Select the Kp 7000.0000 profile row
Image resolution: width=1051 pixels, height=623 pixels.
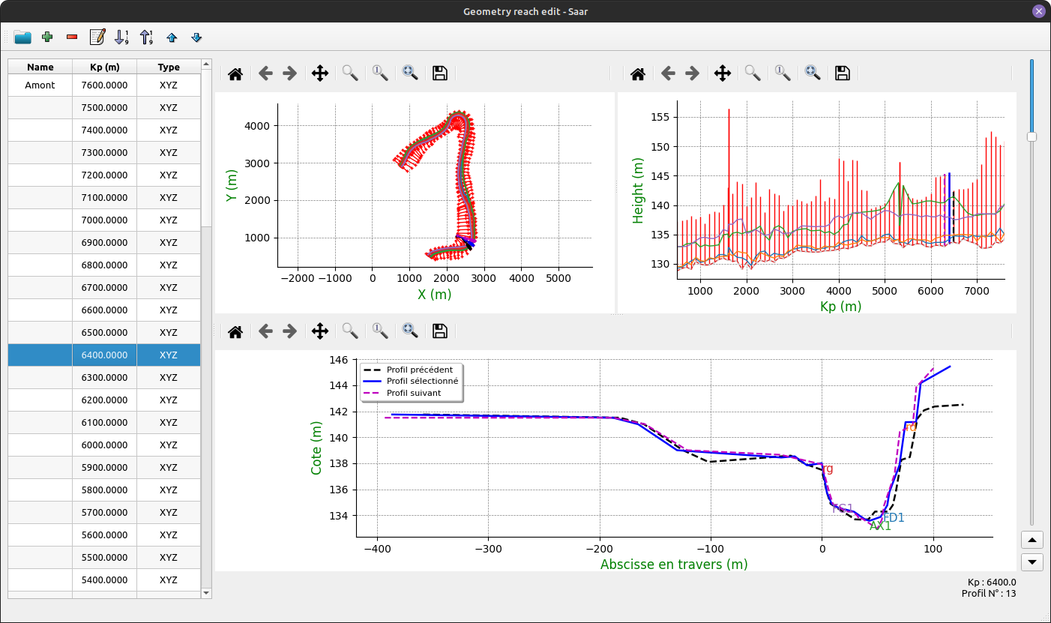tap(104, 220)
